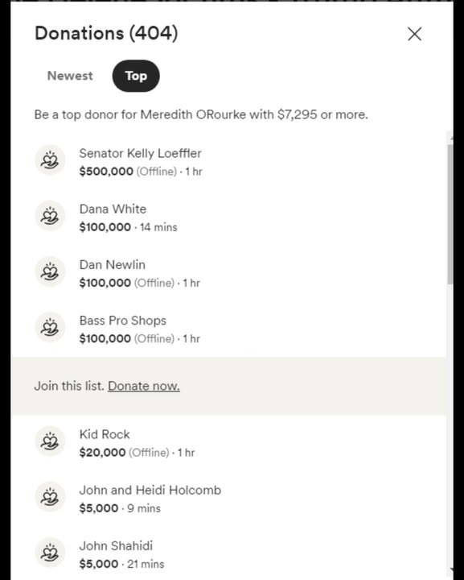The height and width of the screenshot is (580, 464).
Task: Click the Join this list banner
Action: click(229, 386)
